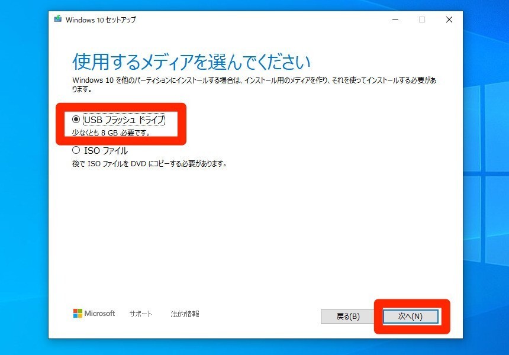Screen dimensions: 509x355
Task: Click the ISO ファイルを DVD にコピー description text
Action: (149, 163)
